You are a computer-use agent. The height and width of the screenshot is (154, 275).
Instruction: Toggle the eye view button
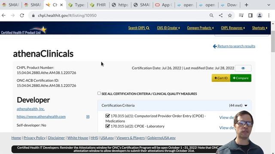tap(243, 68)
